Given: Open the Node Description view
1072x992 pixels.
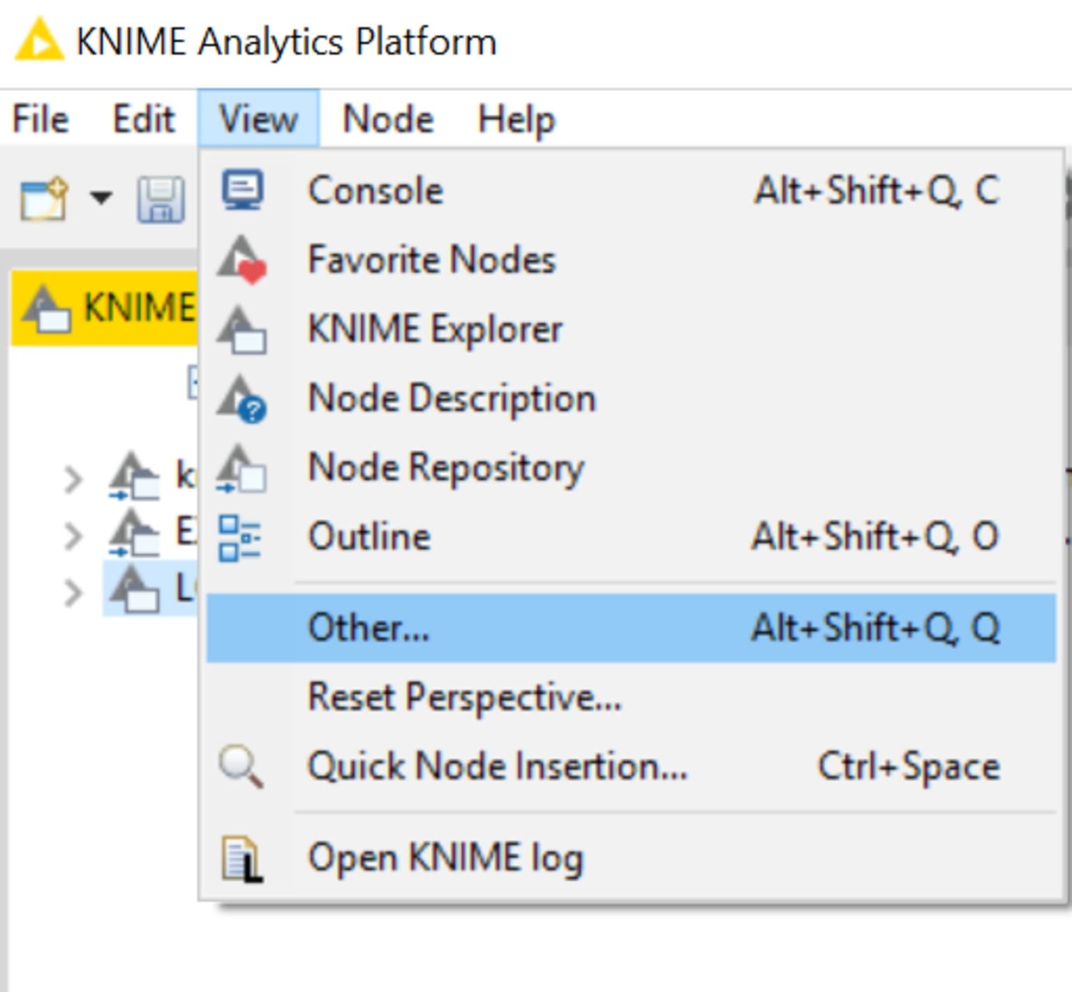Looking at the screenshot, I should coord(631,398).
